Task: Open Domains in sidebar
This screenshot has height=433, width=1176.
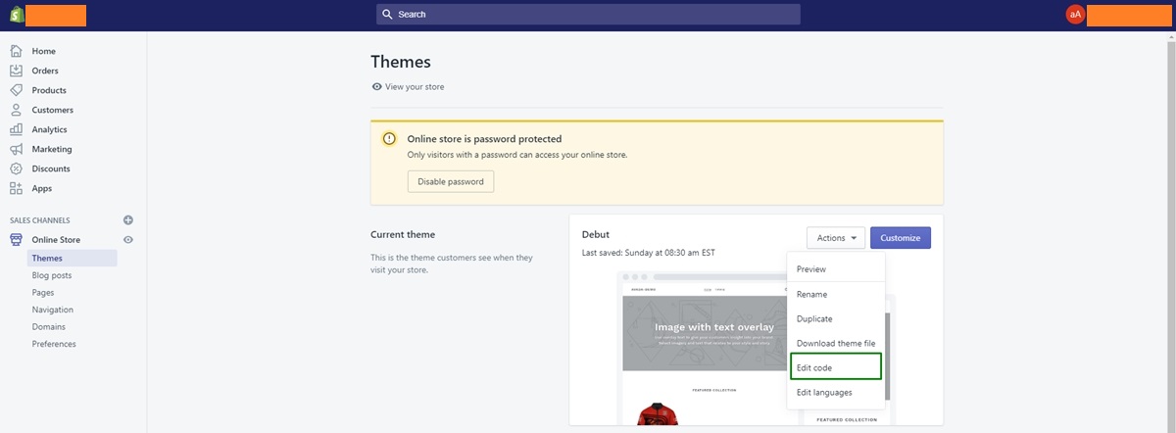Action: pyautogui.click(x=49, y=326)
